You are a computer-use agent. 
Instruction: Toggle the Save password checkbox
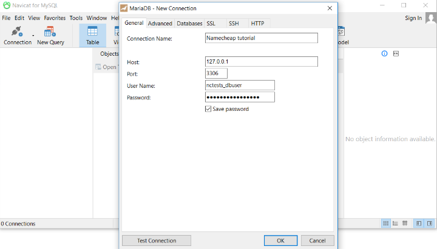tap(208, 109)
